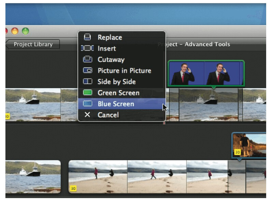Click the Picture in Picture icon
The image size is (273, 200).
tap(88, 71)
